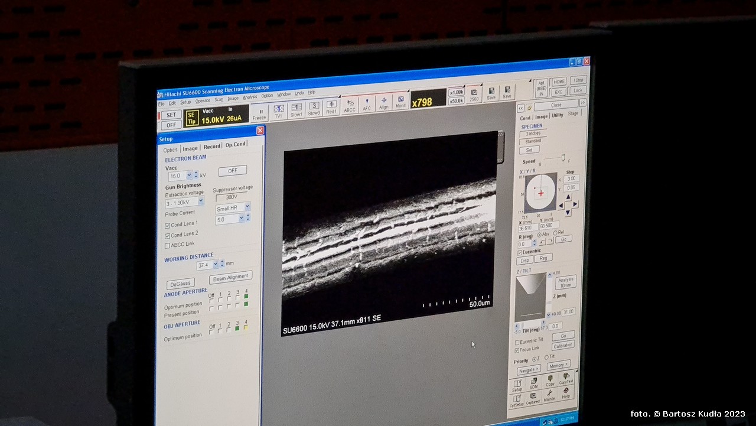Screen dimensions: 756x426
Task: Toggle the Monit signal monitor
Action: point(400,101)
